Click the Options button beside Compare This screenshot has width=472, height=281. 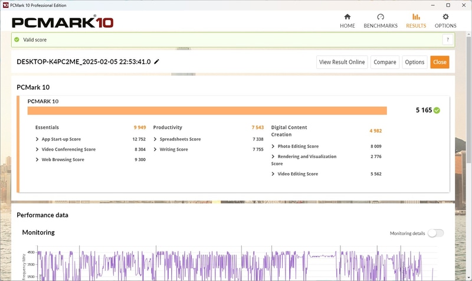coord(415,62)
